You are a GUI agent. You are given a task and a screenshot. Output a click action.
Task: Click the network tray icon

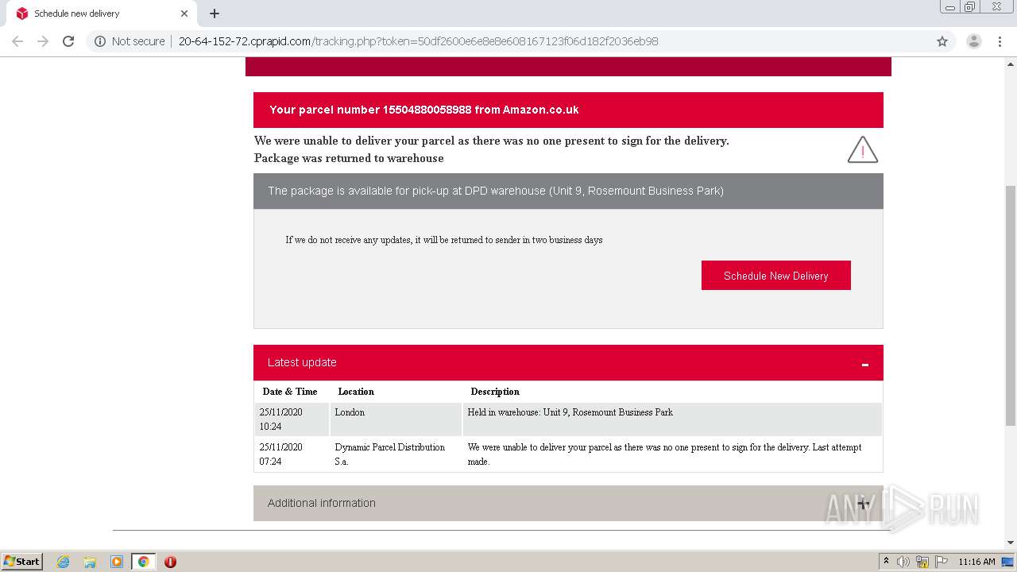pos(922,562)
